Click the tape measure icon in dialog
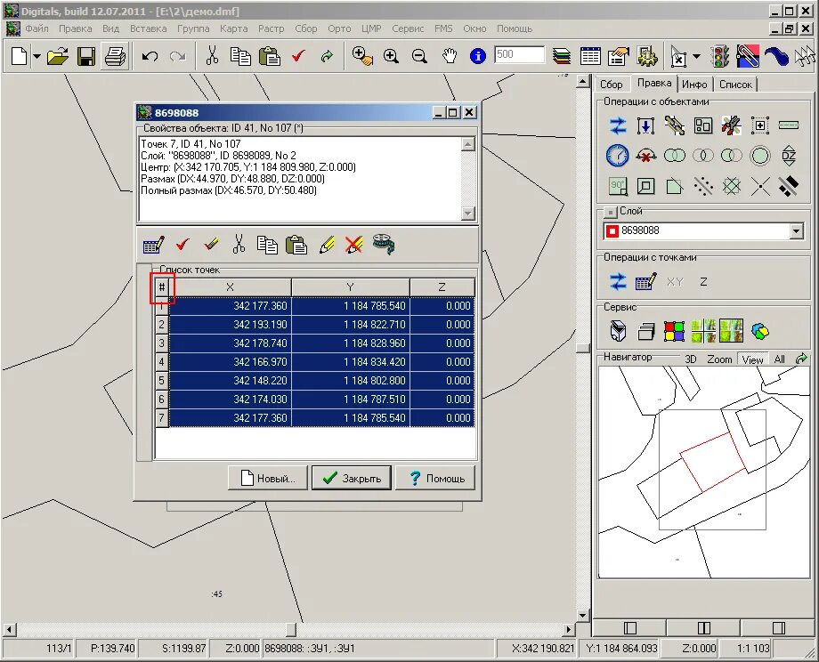The image size is (819, 662). point(384,245)
